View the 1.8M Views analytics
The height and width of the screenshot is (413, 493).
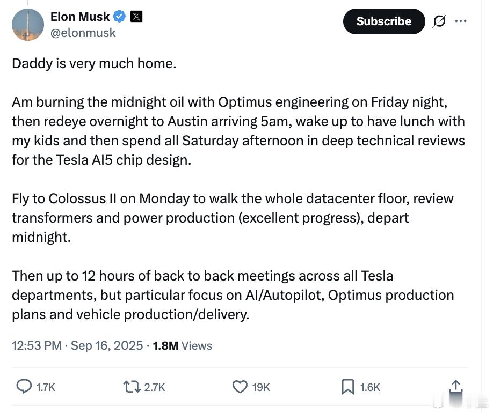pos(183,345)
